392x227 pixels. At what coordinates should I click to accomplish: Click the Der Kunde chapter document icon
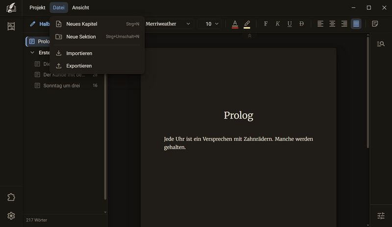pos(37,75)
